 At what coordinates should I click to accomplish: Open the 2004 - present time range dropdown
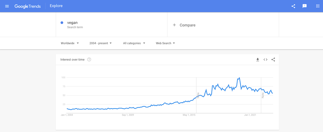click(100, 43)
